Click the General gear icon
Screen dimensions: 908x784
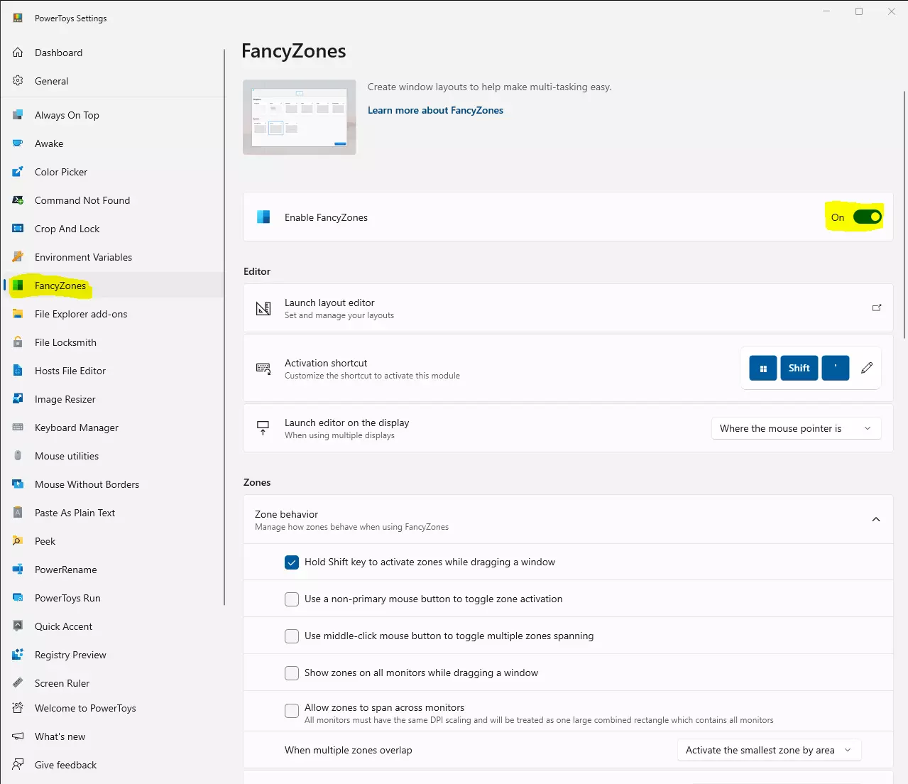[18, 81]
